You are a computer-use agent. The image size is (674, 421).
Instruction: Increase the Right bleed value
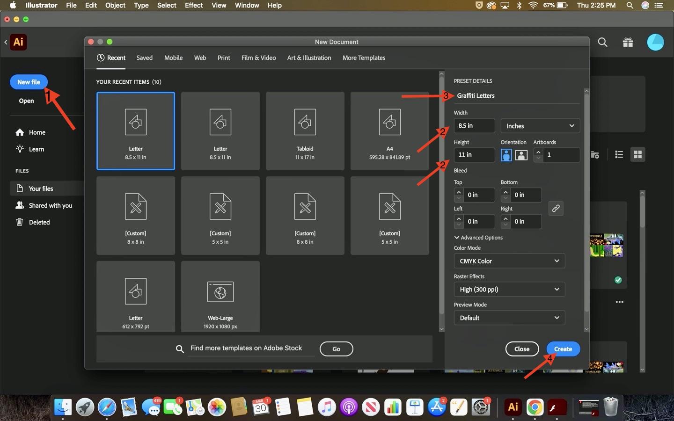pyautogui.click(x=505, y=218)
